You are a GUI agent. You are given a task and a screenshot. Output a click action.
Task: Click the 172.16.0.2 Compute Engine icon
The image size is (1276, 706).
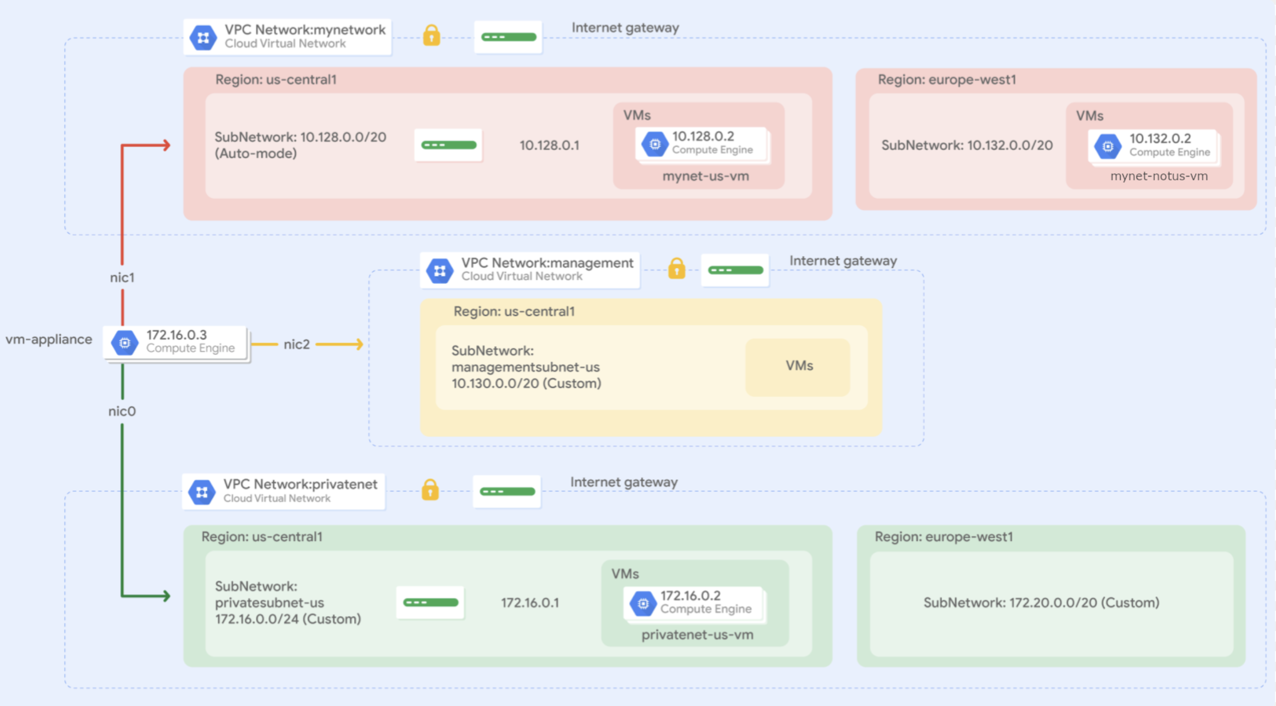click(x=643, y=604)
